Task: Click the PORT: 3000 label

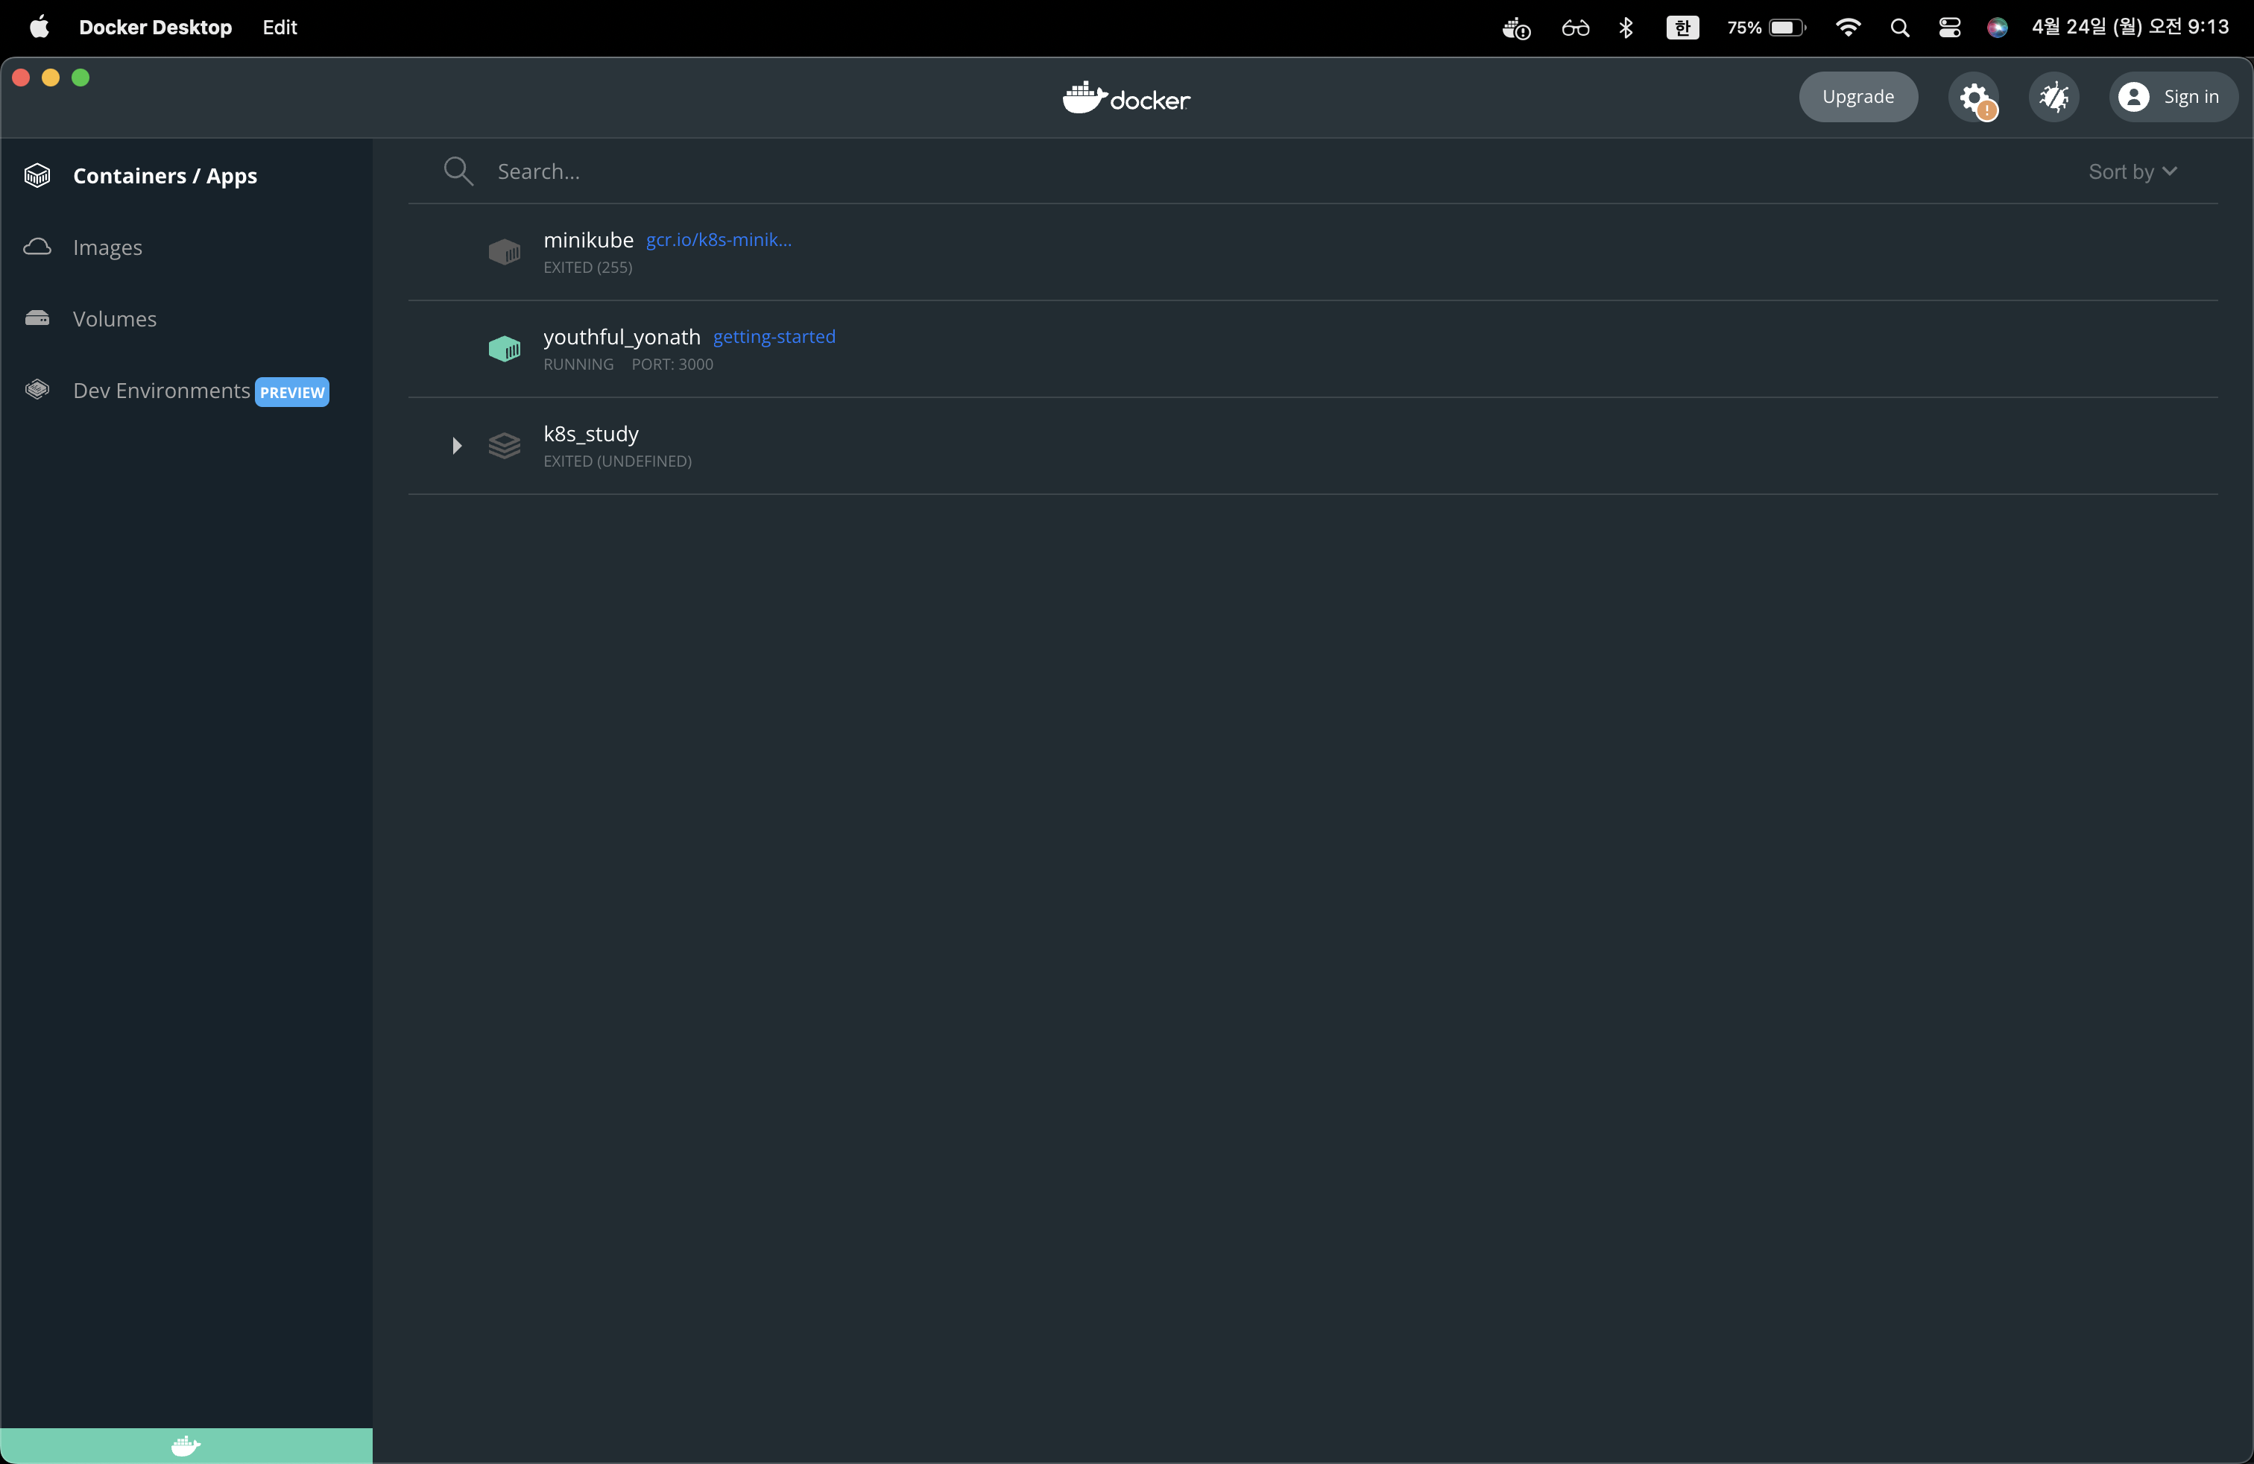Action: [x=672, y=365]
